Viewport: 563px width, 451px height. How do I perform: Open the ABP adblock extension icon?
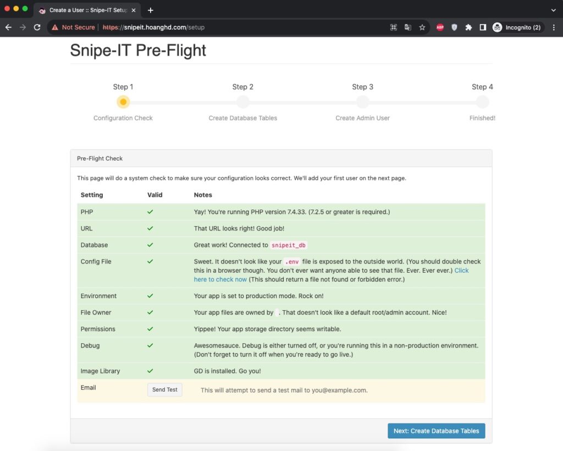(440, 28)
